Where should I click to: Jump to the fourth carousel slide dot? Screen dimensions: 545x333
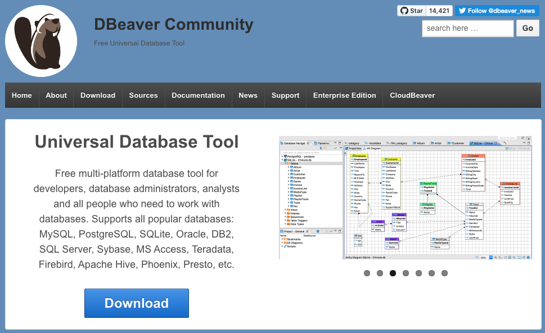click(406, 273)
